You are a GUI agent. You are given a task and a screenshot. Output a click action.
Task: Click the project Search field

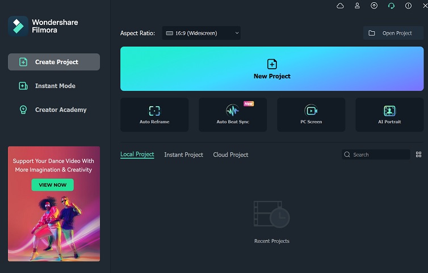pos(376,154)
